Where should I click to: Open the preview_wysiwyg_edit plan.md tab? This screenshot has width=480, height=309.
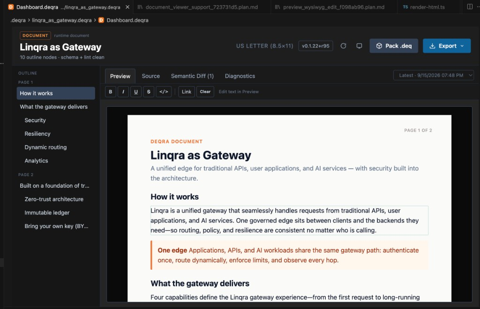pyautogui.click(x=334, y=7)
